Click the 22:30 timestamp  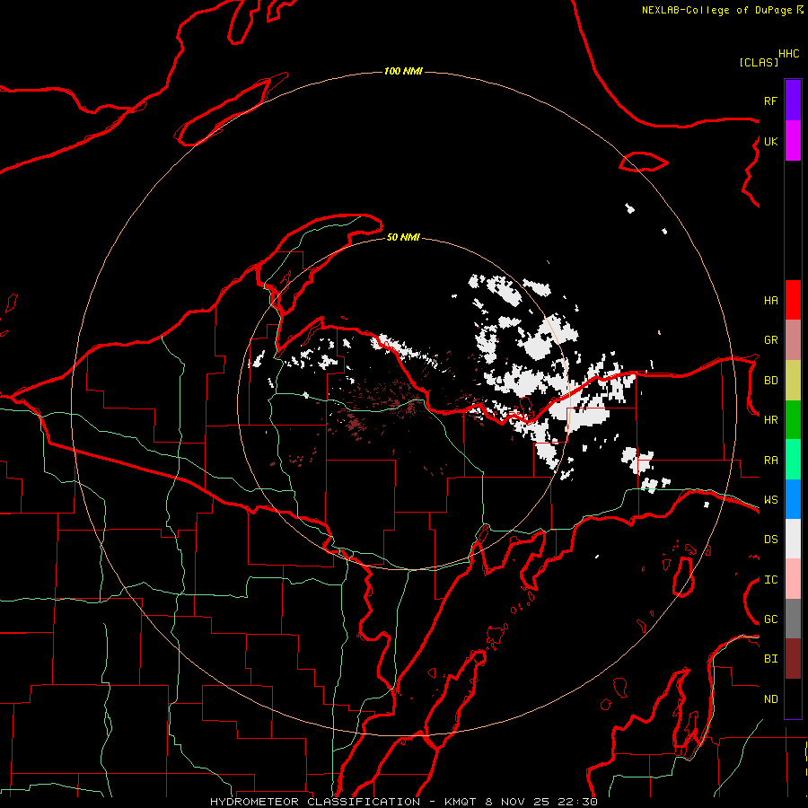point(579,802)
